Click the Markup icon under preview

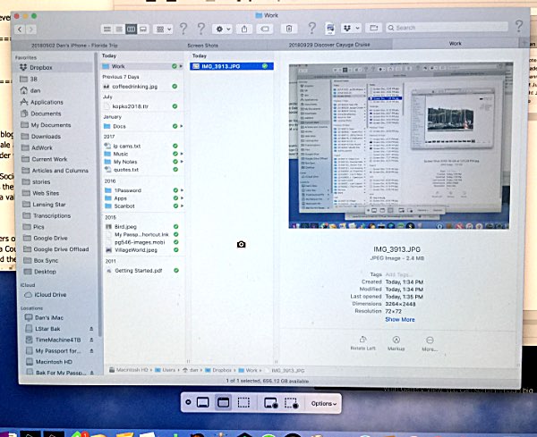[x=397, y=340]
